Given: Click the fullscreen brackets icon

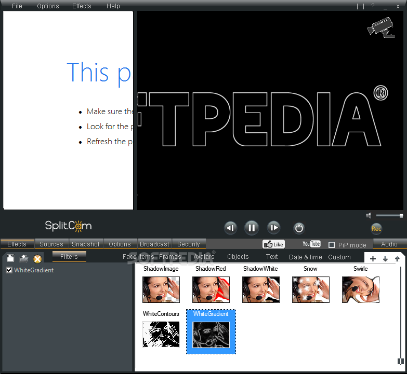Looking at the screenshot, I should point(360,6).
